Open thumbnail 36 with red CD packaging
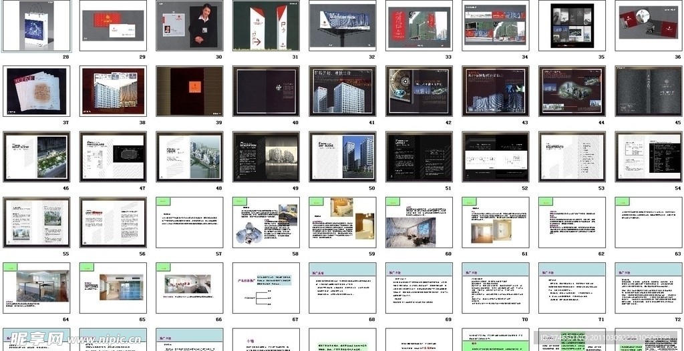The image size is (684, 351). pyautogui.click(x=648, y=25)
